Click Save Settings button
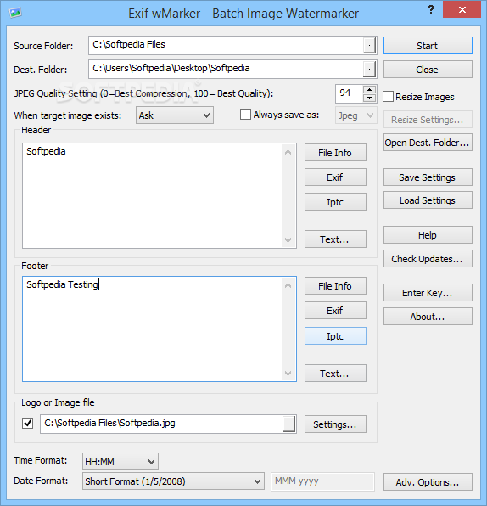487x506 pixels. point(428,177)
